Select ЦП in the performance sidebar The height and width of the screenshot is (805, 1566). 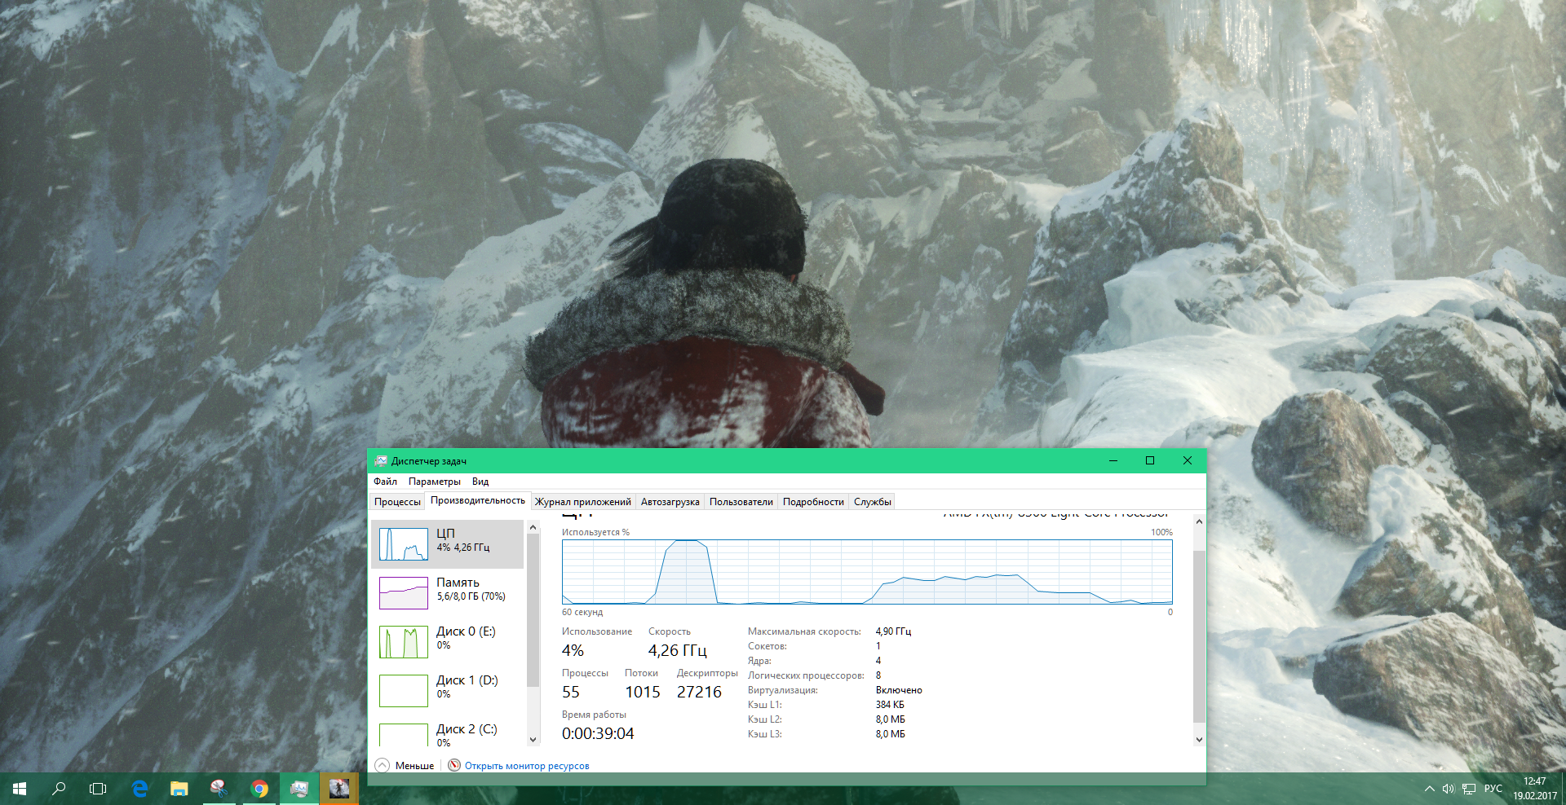point(447,544)
